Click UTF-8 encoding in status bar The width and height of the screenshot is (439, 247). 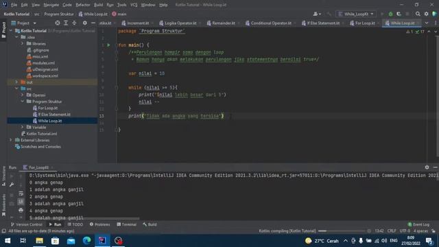pyautogui.click(x=405, y=231)
